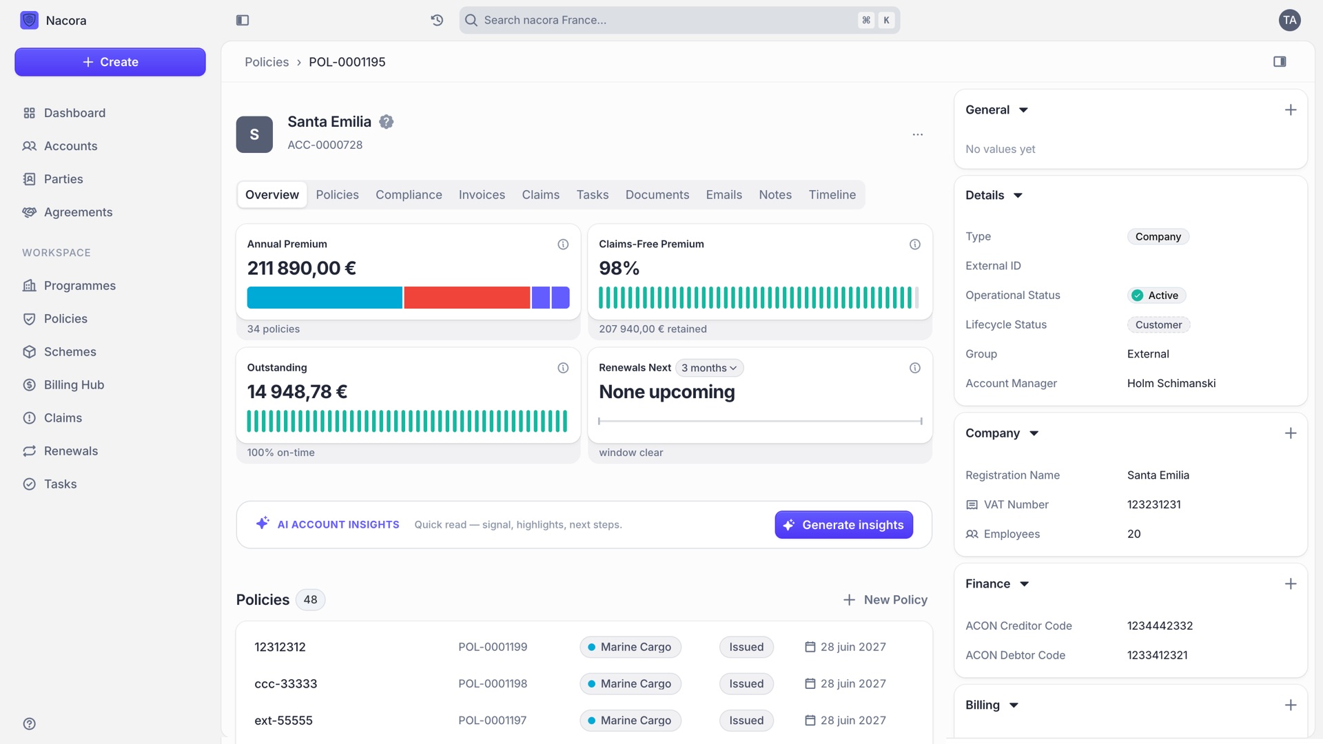Click Generate insights button

coord(843,525)
